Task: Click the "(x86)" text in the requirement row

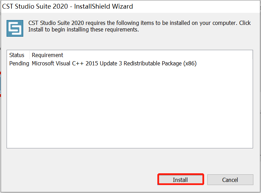Action: [190, 63]
